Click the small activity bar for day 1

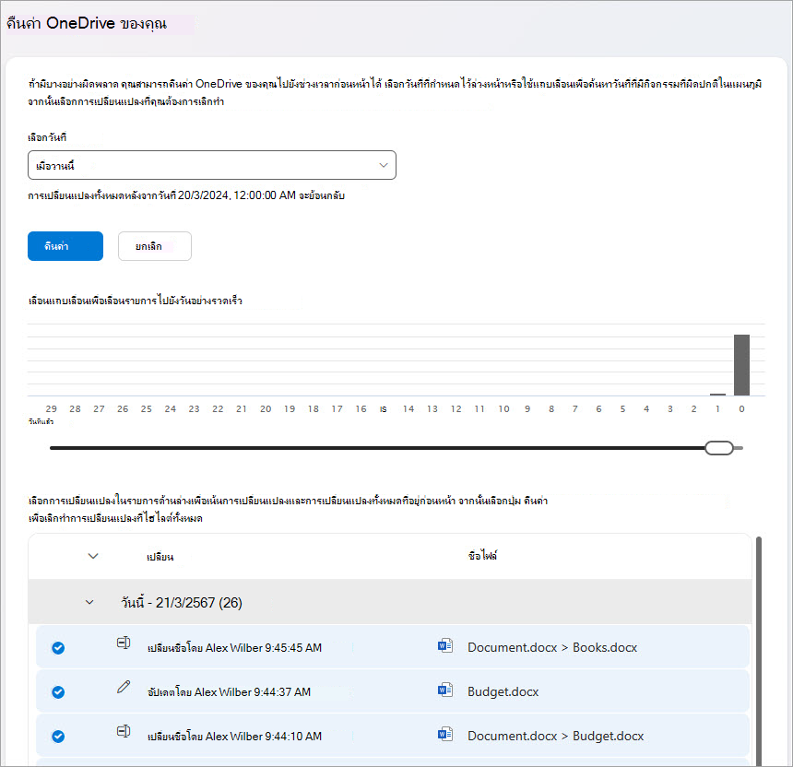717,395
